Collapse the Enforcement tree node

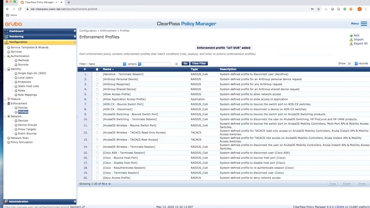click(x=5, y=103)
